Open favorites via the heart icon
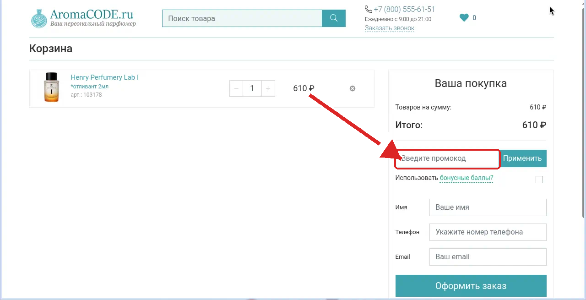 (464, 18)
